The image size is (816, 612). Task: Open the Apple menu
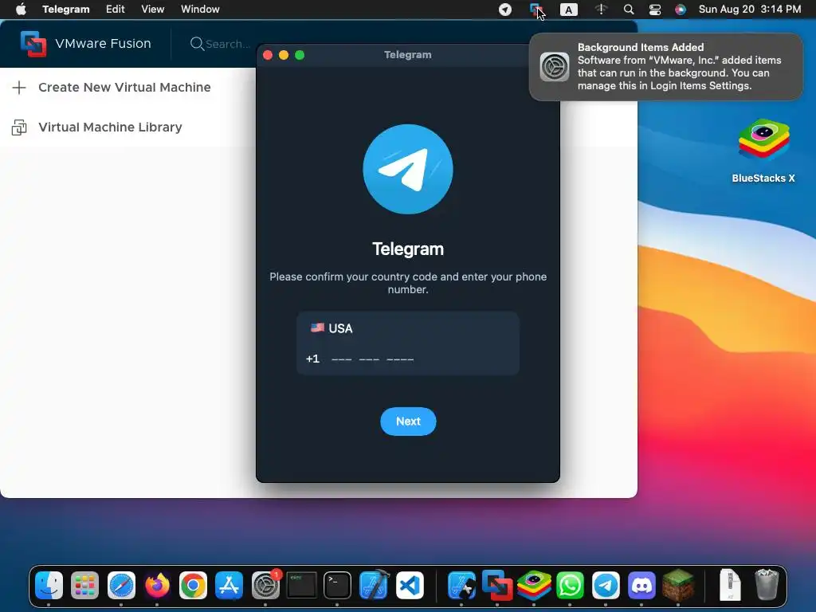point(21,10)
